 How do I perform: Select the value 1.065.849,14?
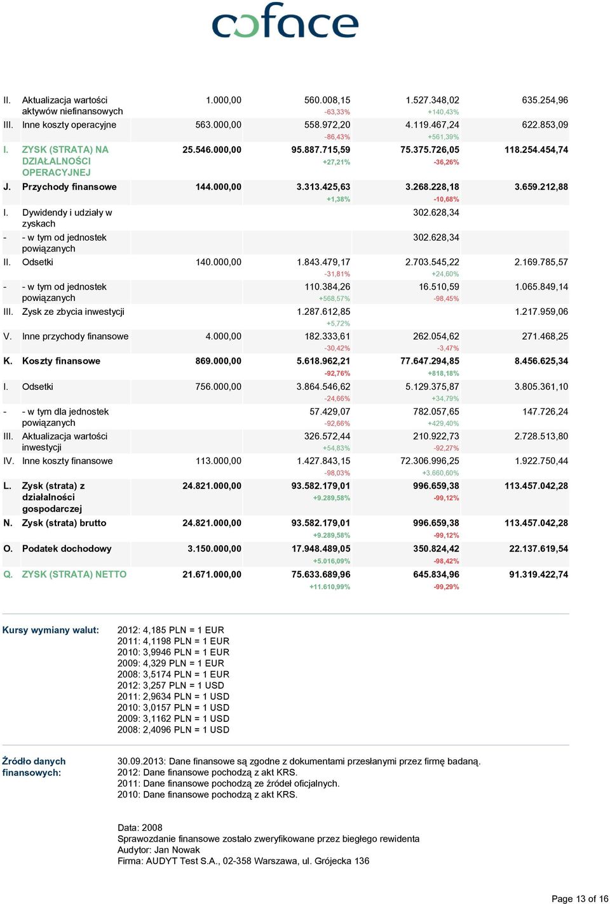coord(541,287)
